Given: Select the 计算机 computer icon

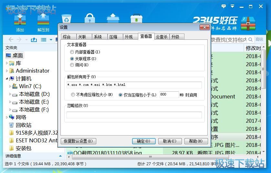Looking at the screenshot, I should (12, 78).
